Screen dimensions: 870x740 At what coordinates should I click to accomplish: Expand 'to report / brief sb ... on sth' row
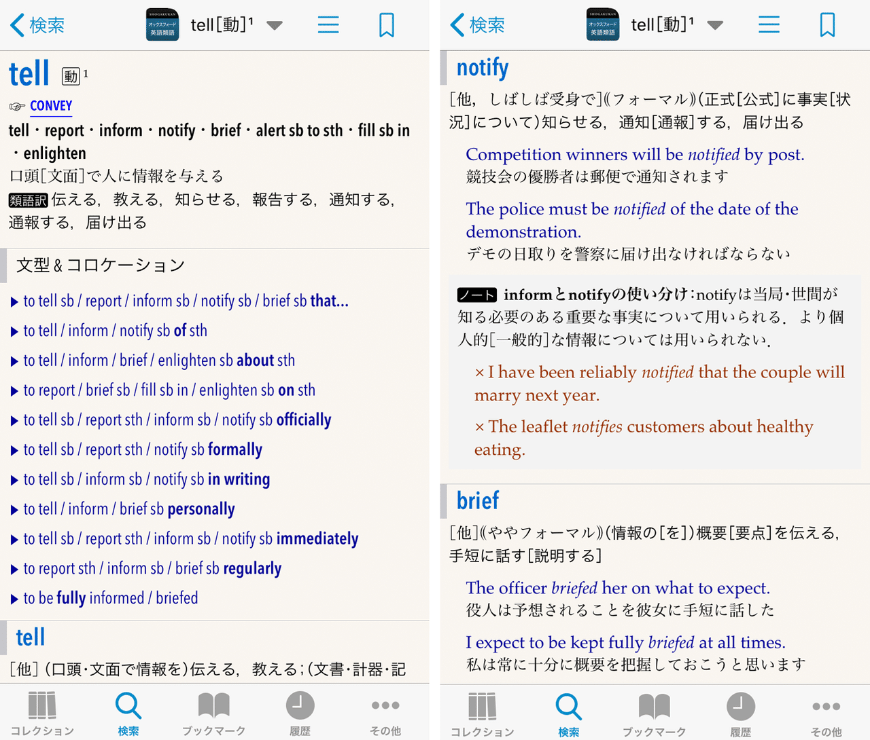(x=163, y=390)
